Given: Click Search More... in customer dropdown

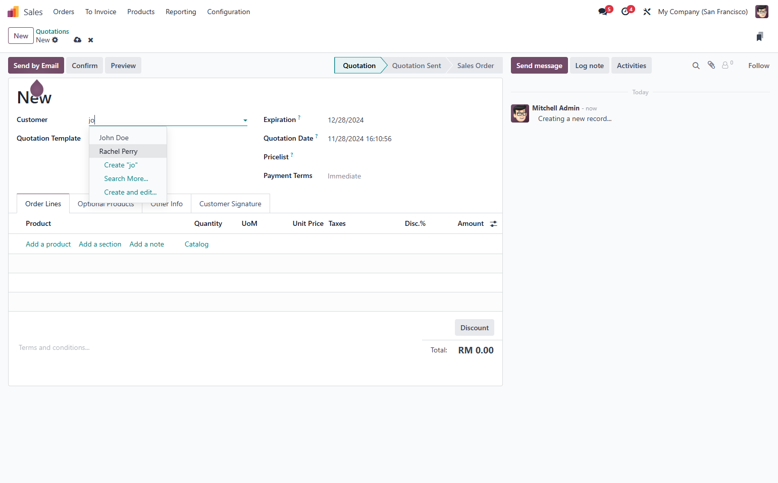Looking at the screenshot, I should (128, 178).
